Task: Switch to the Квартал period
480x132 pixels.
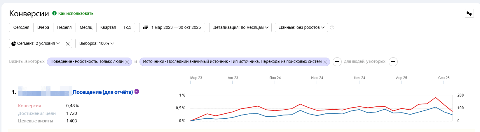Action: coord(108,27)
